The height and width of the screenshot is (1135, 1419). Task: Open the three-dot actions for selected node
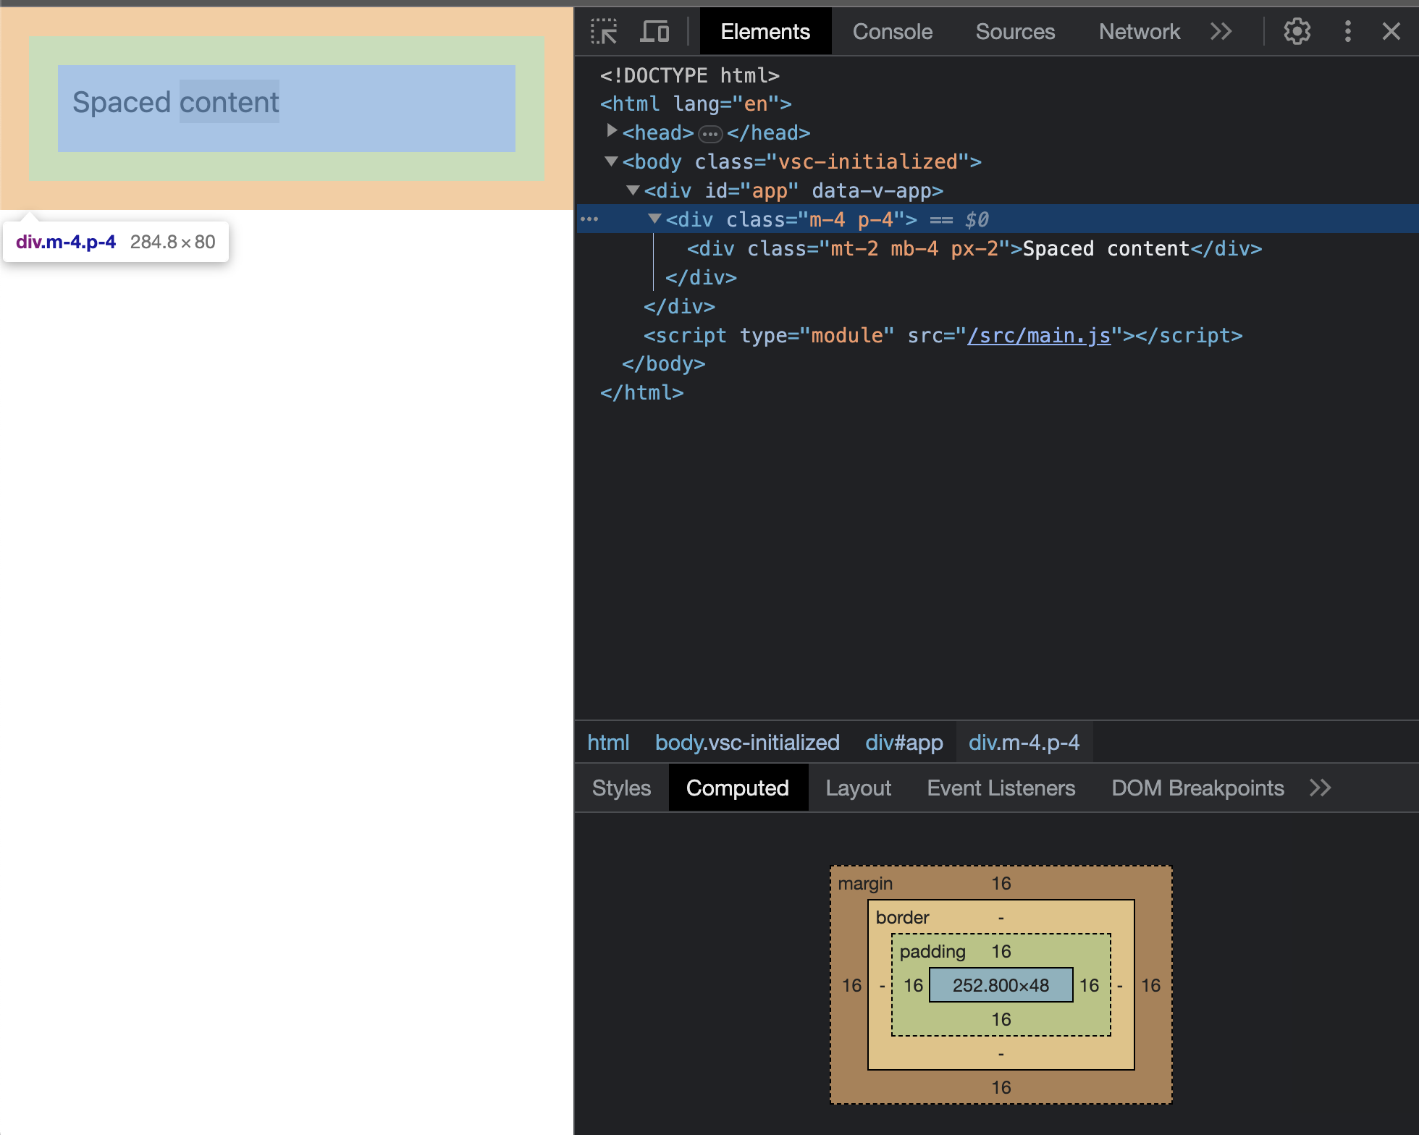pos(589,219)
